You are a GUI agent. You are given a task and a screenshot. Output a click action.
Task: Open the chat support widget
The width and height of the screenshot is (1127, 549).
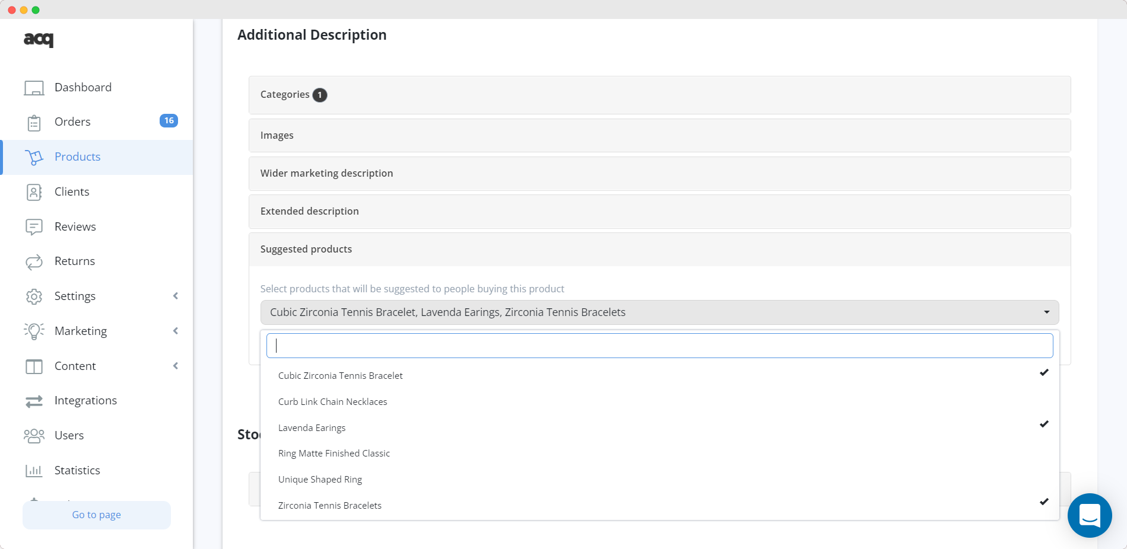pyautogui.click(x=1090, y=515)
